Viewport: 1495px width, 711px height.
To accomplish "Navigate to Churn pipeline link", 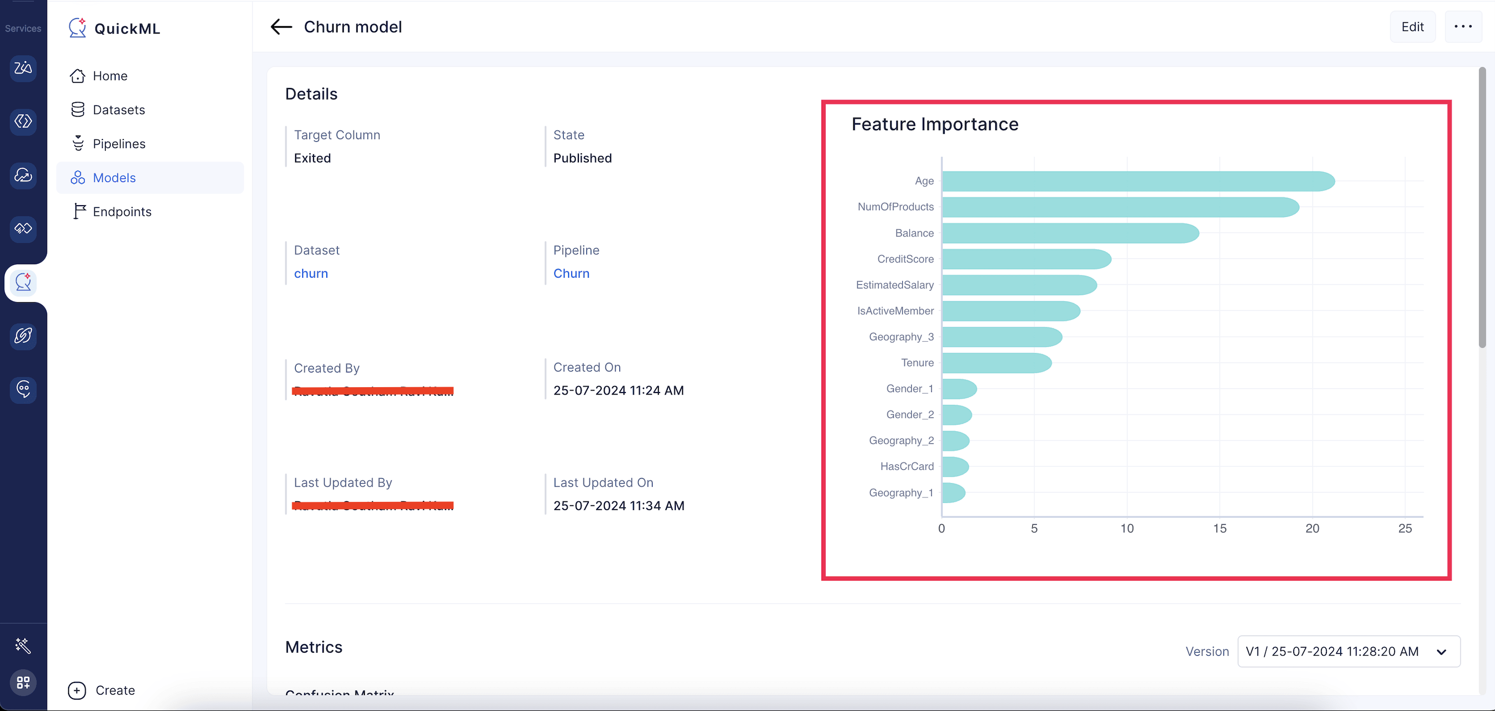I will coord(572,272).
